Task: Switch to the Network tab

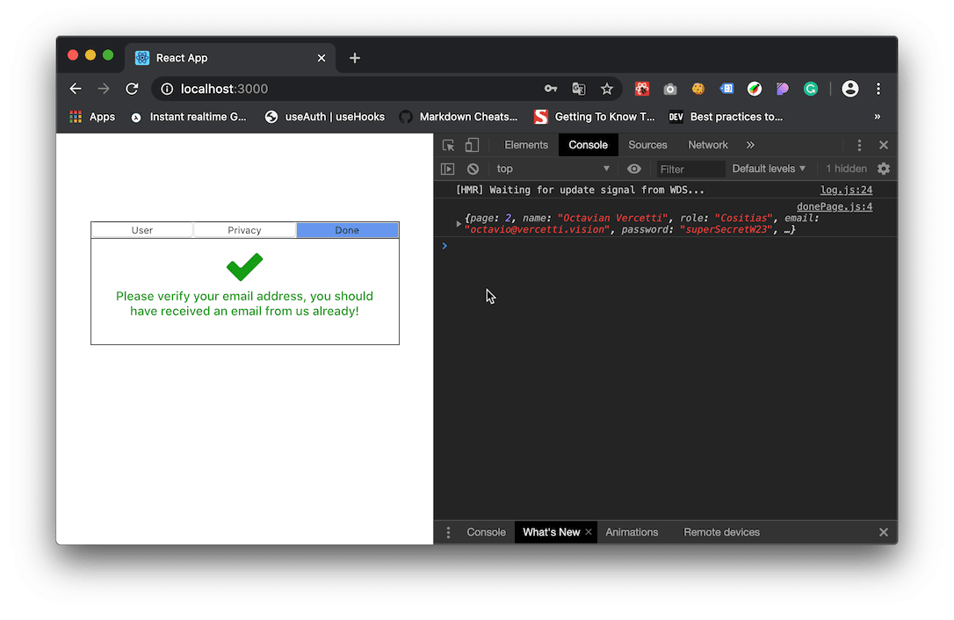Action: click(x=707, y=145)
